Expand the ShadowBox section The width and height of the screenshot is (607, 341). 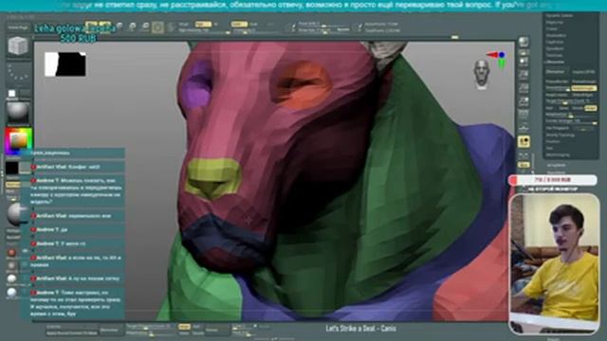point(557,35)
